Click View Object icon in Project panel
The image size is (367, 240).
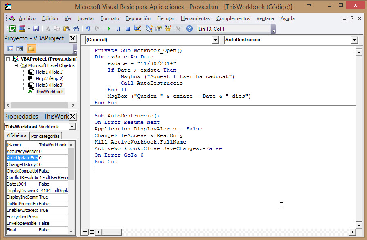point(20,49)
